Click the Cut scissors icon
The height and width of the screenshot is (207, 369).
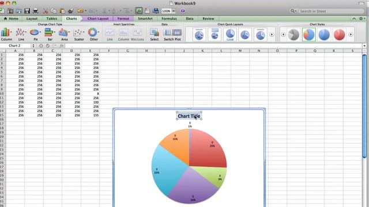pyautogui.click(x=45, y=11)
